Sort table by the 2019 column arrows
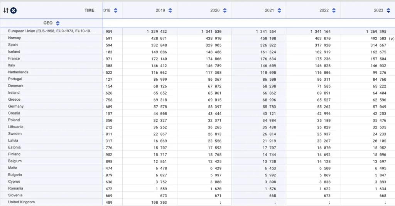Screen dimensions: 395x206 pos(170,10)
